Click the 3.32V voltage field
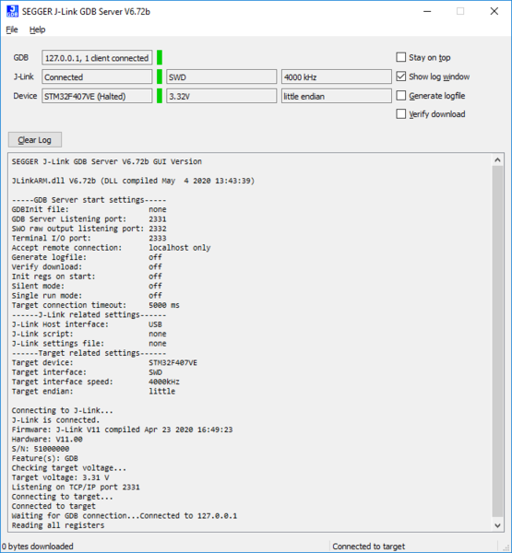 (221, 96)
